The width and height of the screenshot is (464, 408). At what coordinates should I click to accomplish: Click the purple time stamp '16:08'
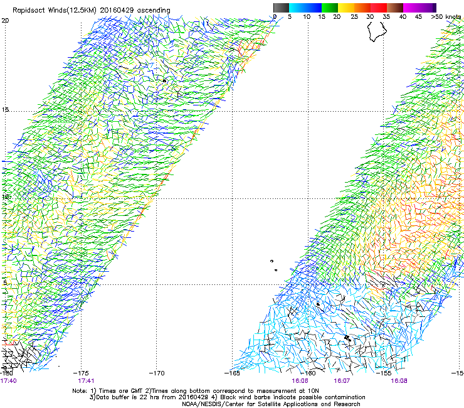point(399,381)
